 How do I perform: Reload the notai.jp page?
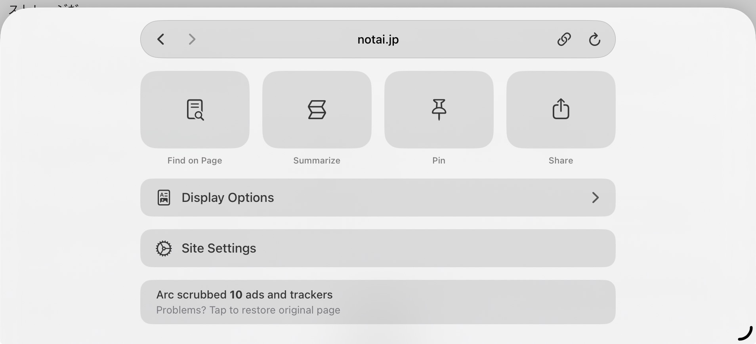(x=594, y=39)
